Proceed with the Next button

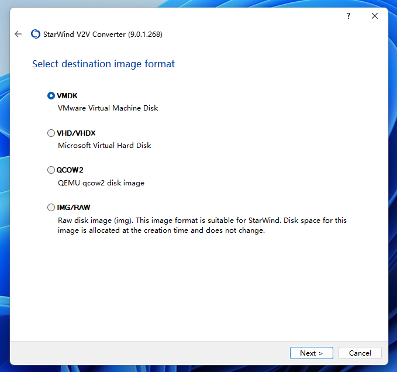pos(312,353)
